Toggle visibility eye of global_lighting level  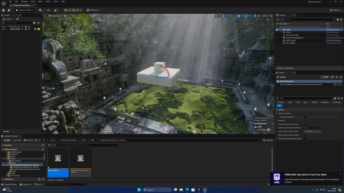pos(3,29)
